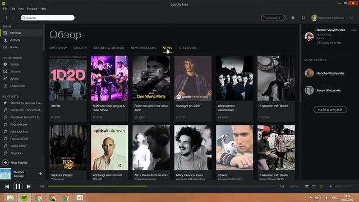Mute the volume speaker icon
This screenshot has height=202, width=359.
(330, 186)
